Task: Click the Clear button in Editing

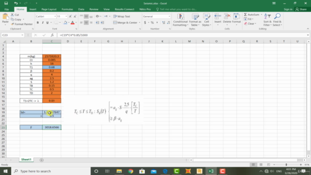Action: coord(250,24)
